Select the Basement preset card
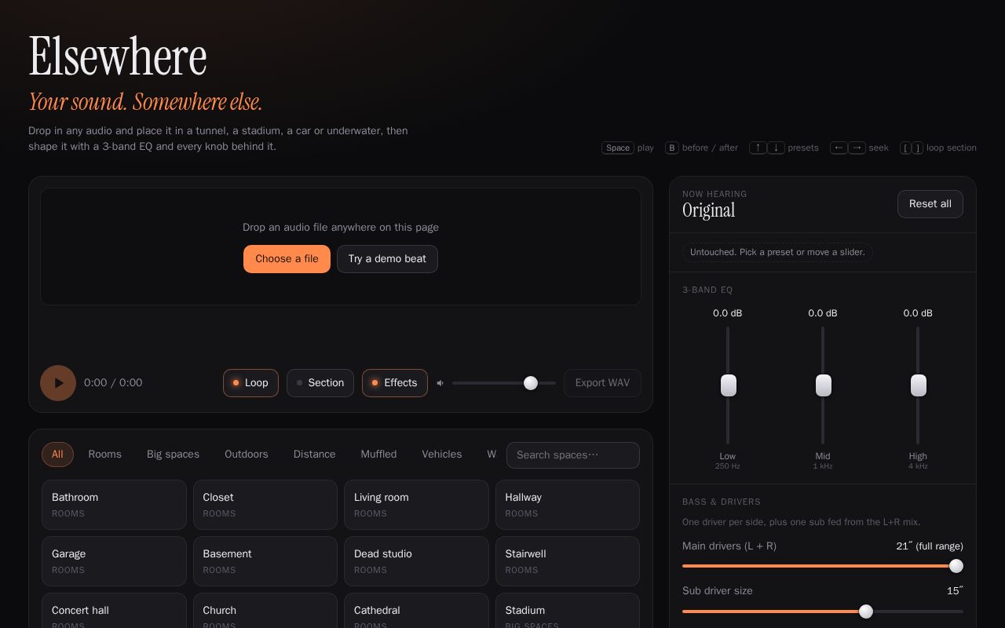This screenshot has width=1005, height=628. pyautogui.click(x=265, y=561)
